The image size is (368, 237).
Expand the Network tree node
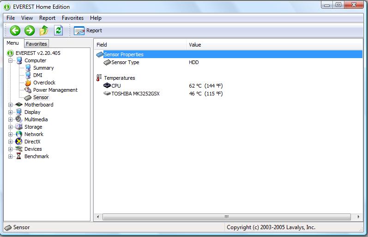click(10, 134)
